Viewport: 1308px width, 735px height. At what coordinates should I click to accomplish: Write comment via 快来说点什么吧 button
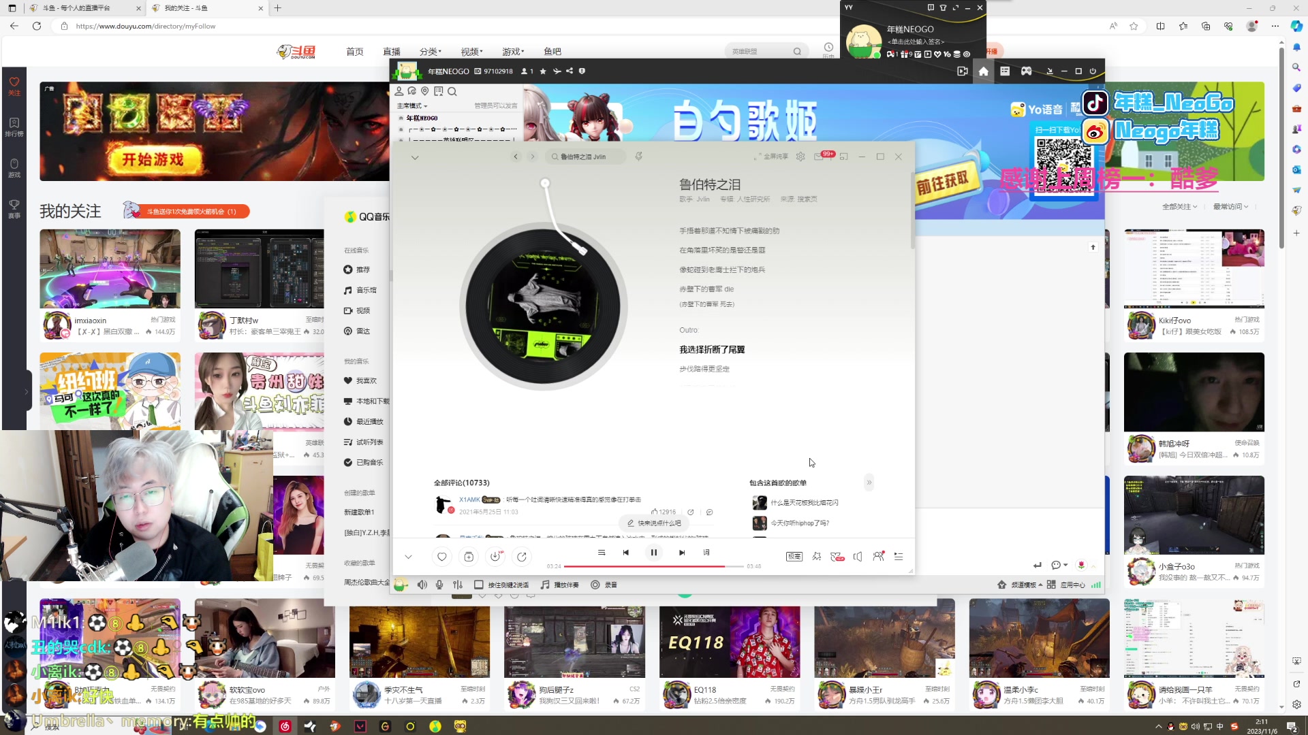654,523
